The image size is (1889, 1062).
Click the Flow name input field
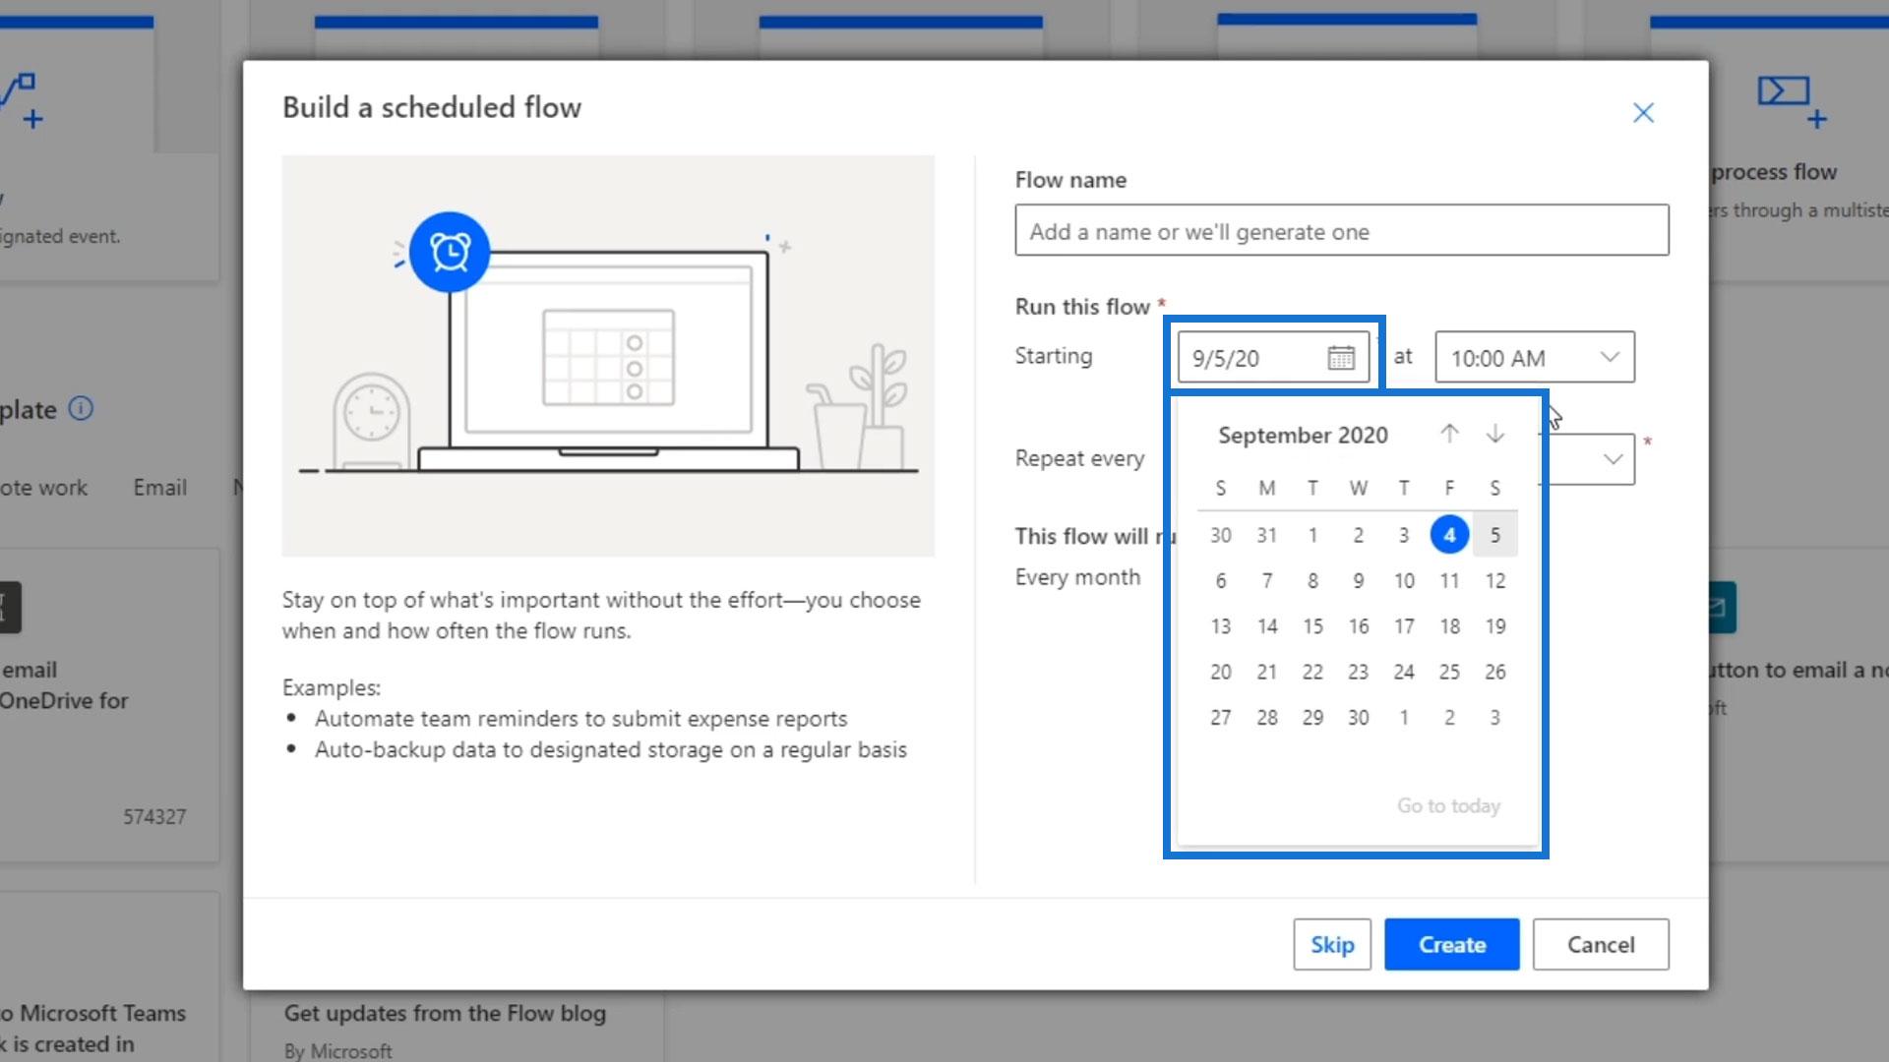(x=1341, y=231)
